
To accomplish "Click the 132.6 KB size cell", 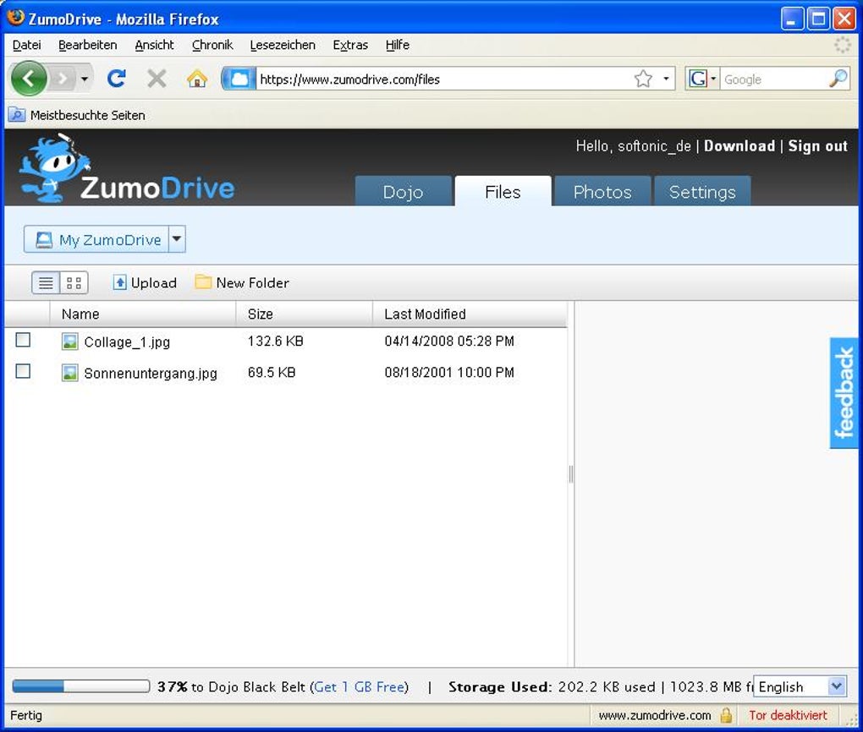I will (276, 341).
